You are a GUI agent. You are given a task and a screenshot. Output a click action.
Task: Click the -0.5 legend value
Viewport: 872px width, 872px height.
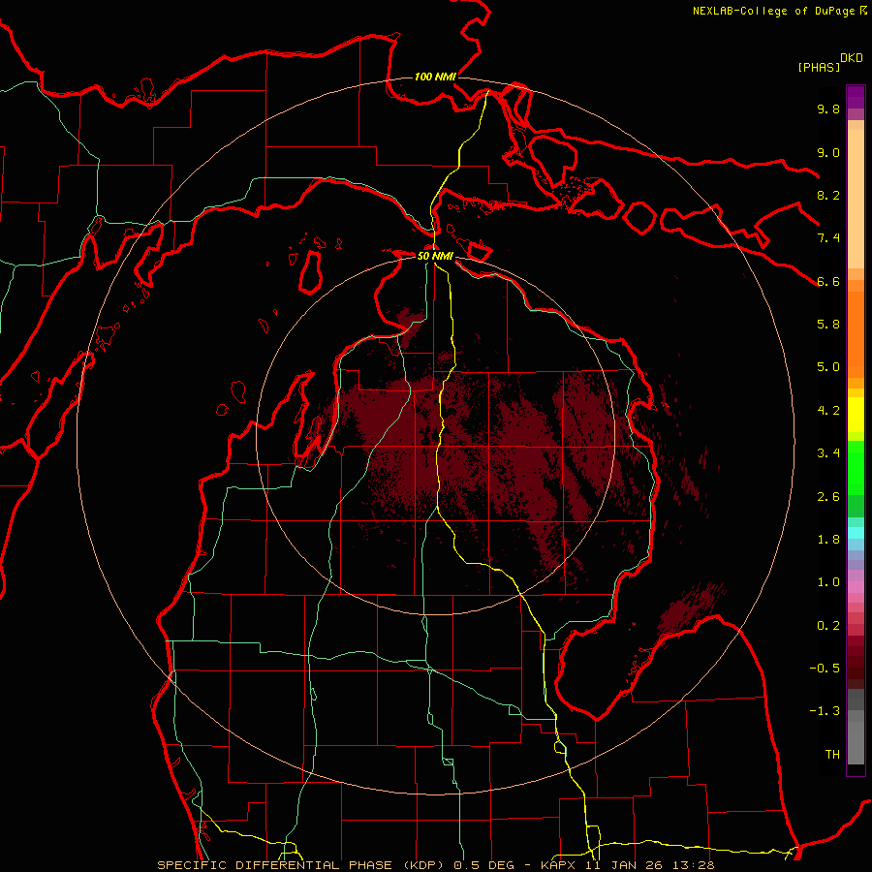tap(825, 669)
